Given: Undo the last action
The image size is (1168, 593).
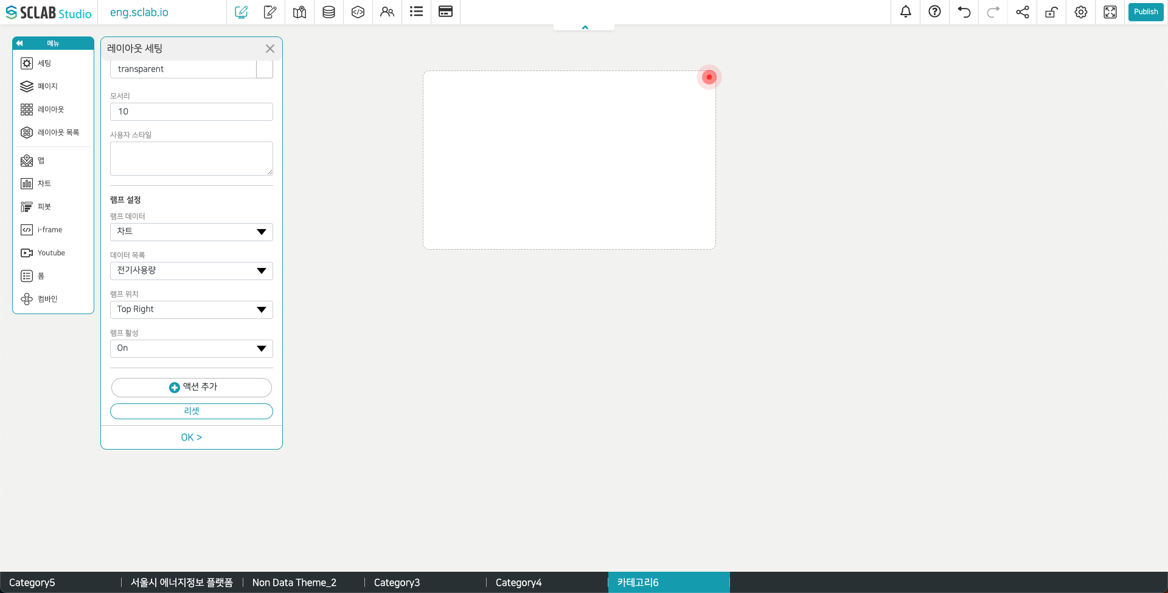Looking at the screenshot, I should click(964, 12).
